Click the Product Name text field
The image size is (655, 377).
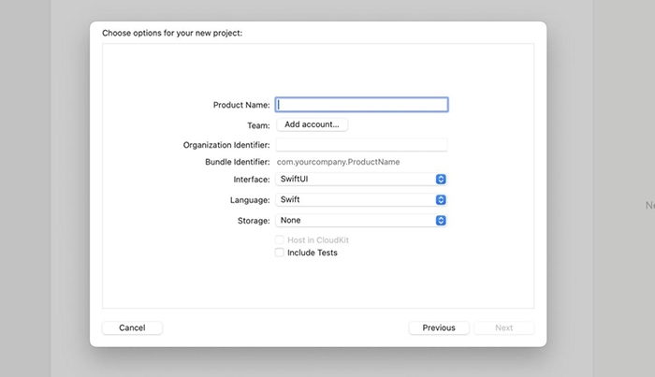coord(362,105)
